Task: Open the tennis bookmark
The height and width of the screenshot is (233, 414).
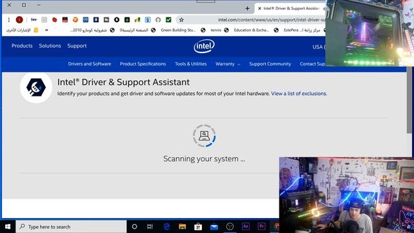Action: [219, 30]
